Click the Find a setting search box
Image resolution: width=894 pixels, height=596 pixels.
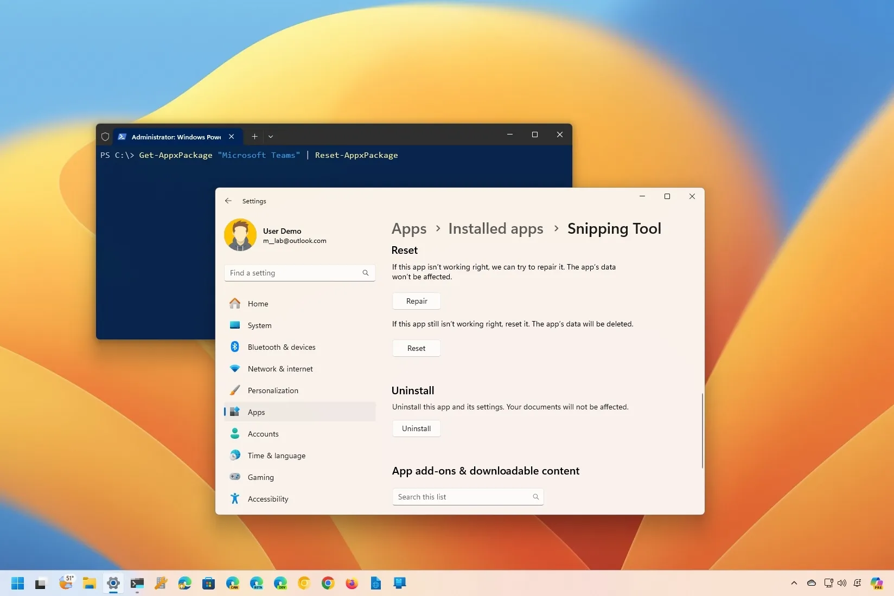click(x=298, y=273)
